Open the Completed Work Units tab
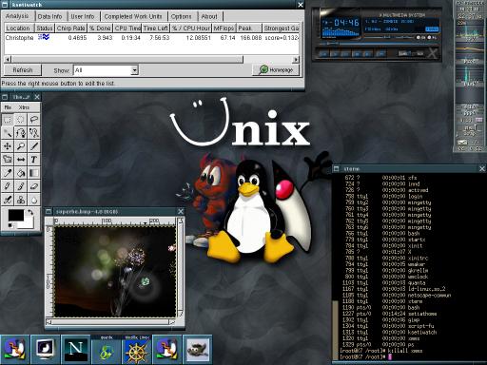487x365 pixels. click(x=133, y=16)
